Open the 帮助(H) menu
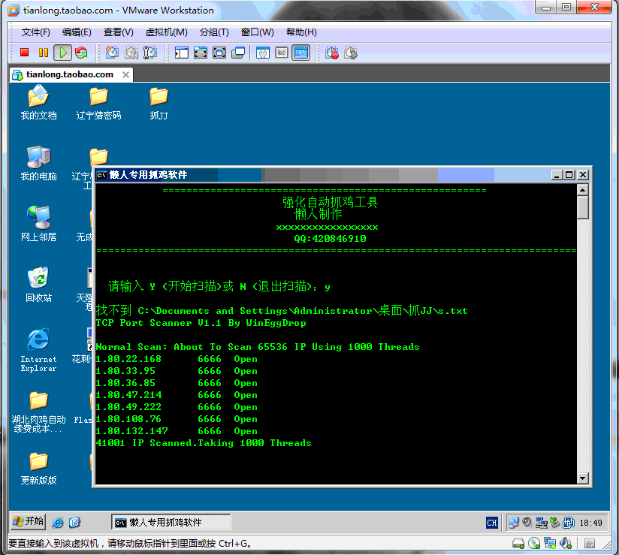 pos(301,32)
